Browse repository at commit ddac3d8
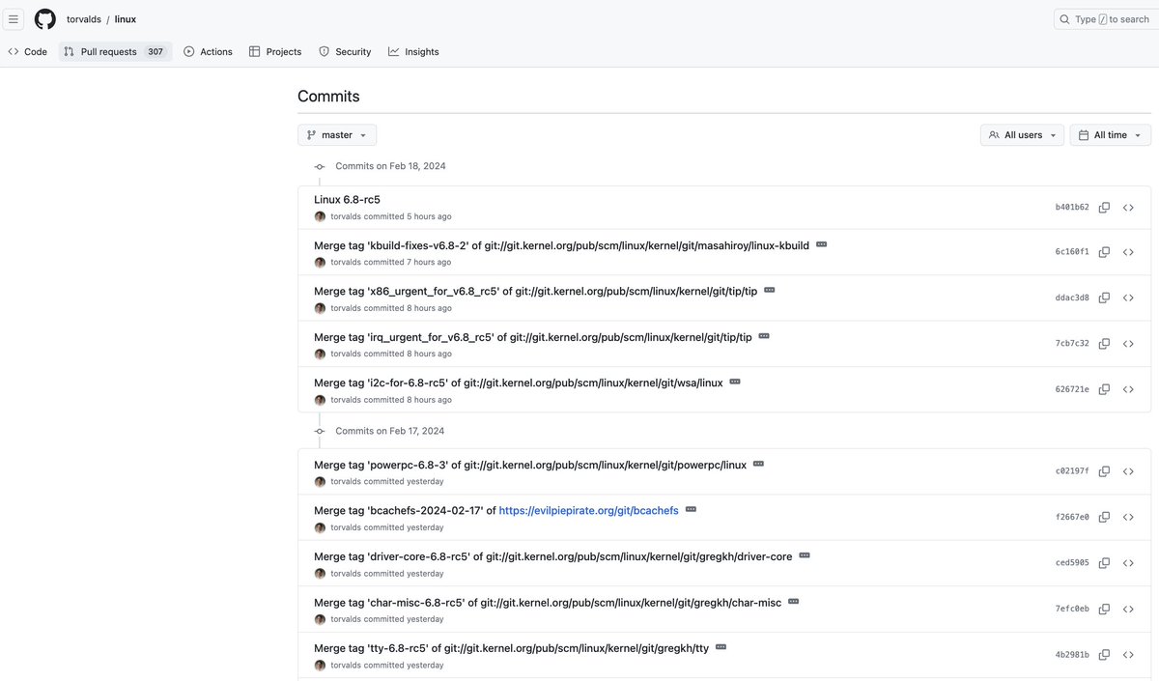1159x681 pixels. point(1128,298)
